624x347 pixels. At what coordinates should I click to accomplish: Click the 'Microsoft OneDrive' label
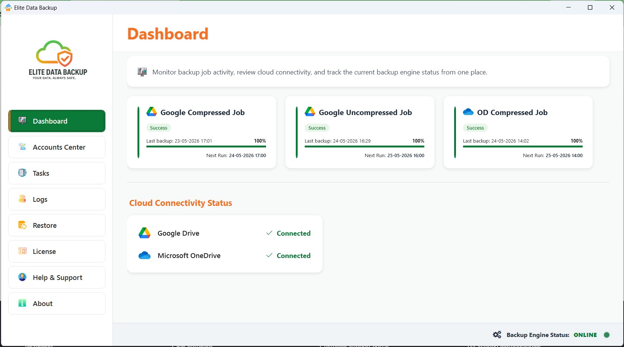point(189,255)
